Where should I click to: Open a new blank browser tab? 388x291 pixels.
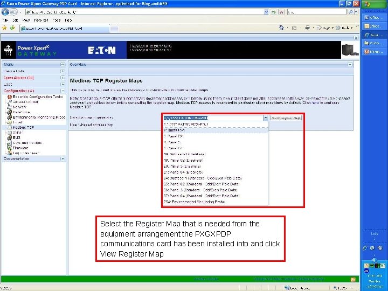(114, 29)
